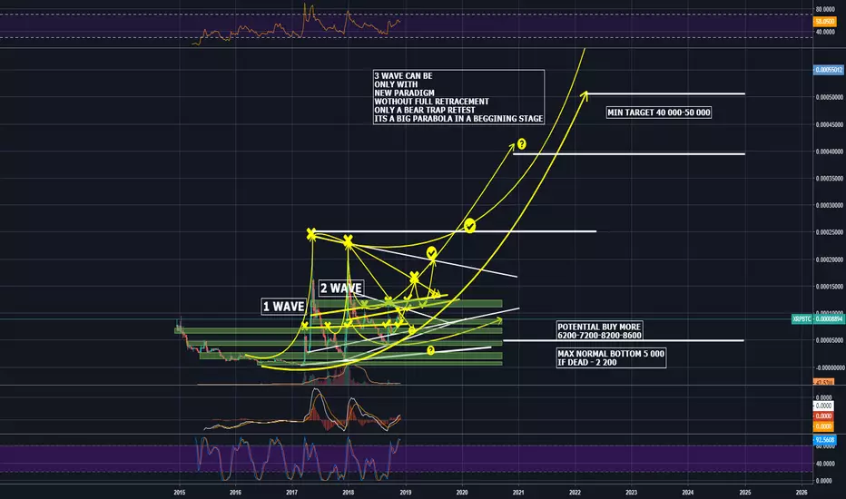This screenshot has width=846, height=499.
Task: Select the 'MAX NORMAL BOTTOM 5 000' note
Action: click(x=611, y=357)
